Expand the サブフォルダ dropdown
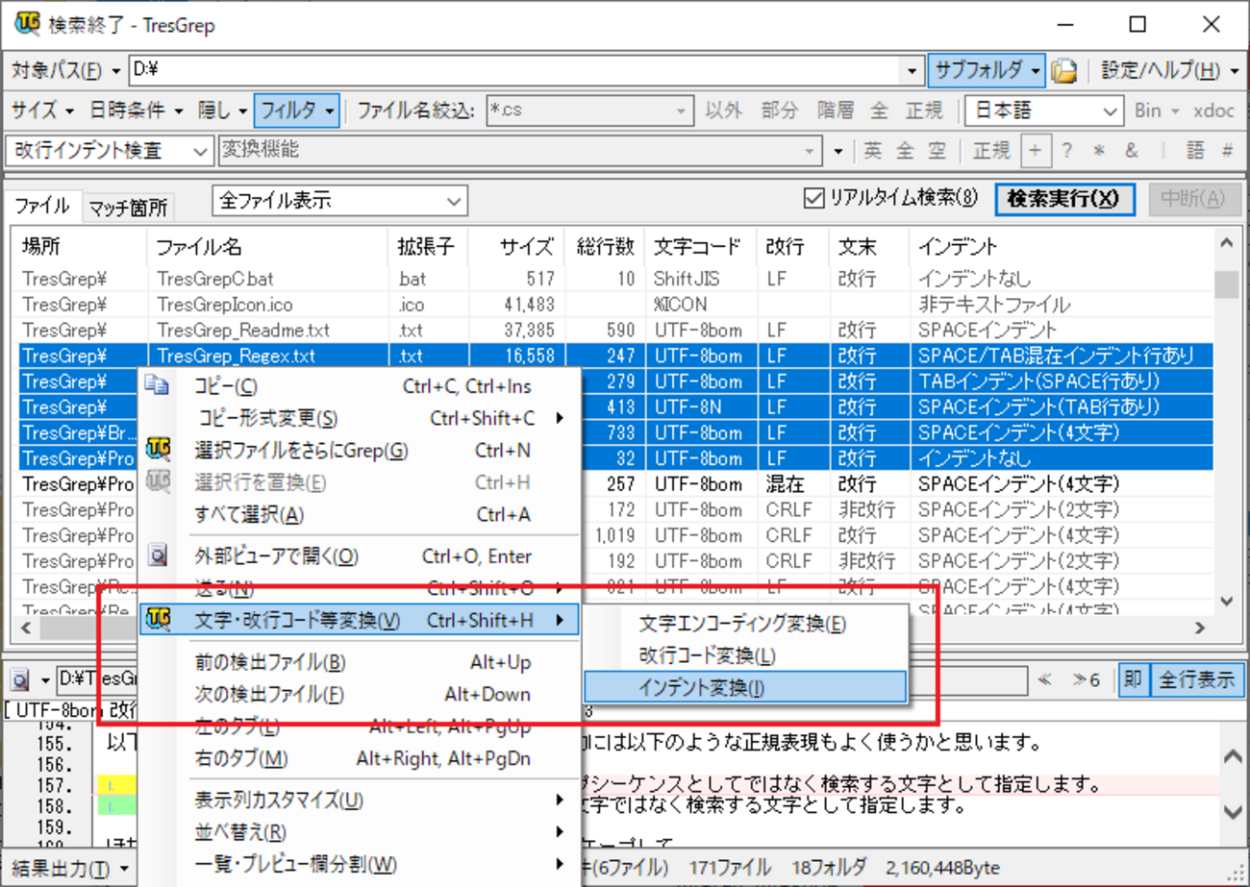Viewport: 1250px width, 887px height. (1036, 70)
